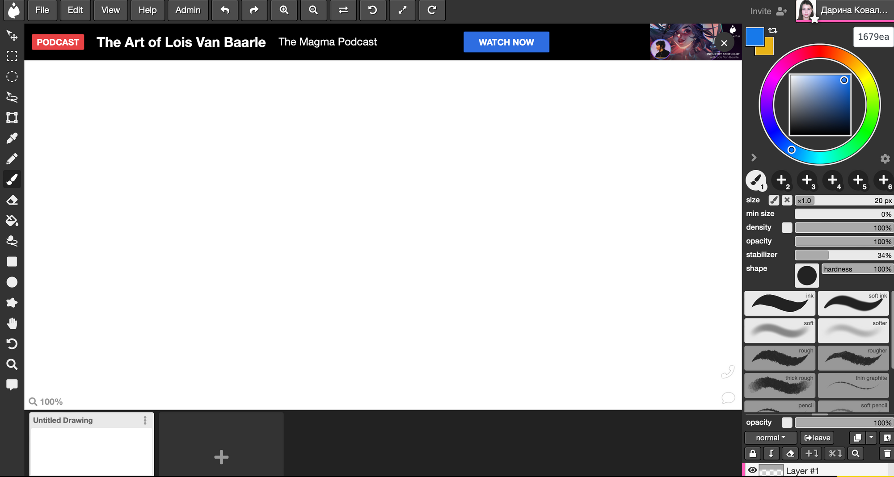Toggle the clip layer down-arrow button

point(772,454)
